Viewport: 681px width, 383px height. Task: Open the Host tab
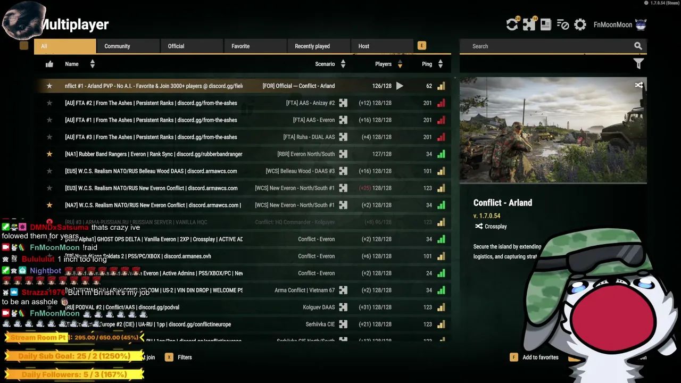pyautogui.click(x=382, y=46)
